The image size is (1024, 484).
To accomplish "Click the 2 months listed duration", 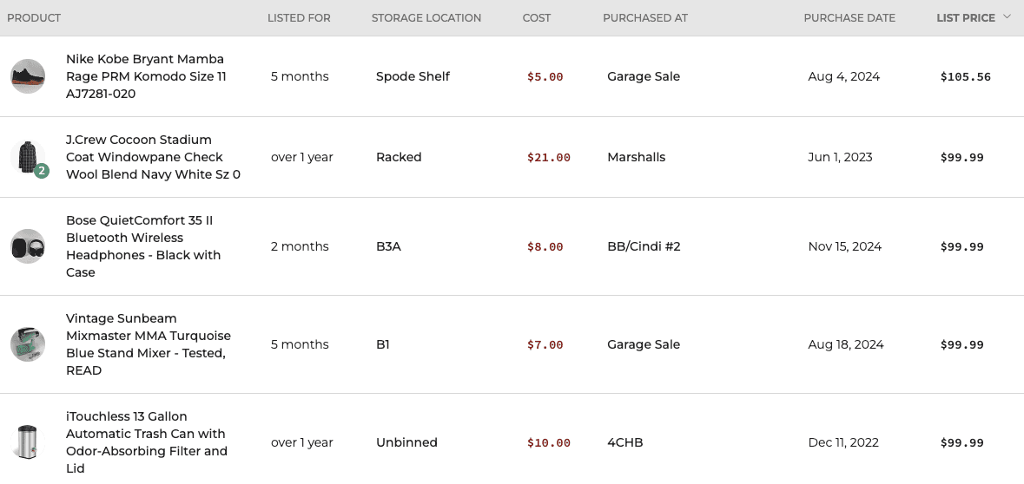I will click(x=300, y=246).
